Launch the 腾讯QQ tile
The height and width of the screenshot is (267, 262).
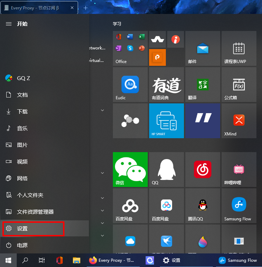(x=203, y=206)
